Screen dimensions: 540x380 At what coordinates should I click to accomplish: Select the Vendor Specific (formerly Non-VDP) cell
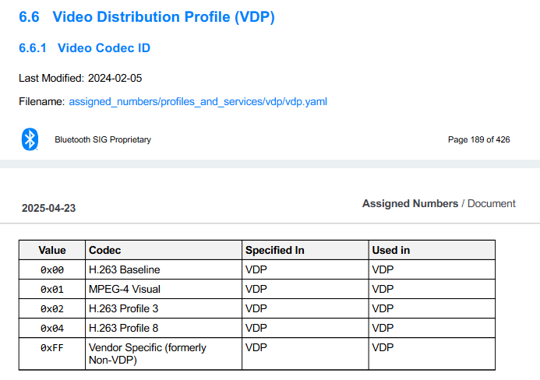click(x=164, y=354)
